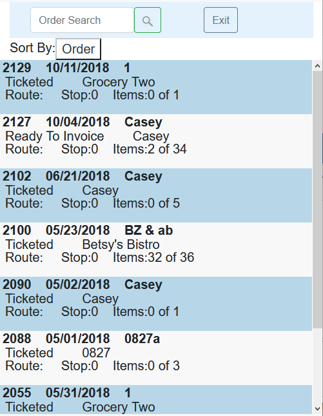The height and width of the screenshot is (416, 323).
Task: Select order 2102 from 06/21/2018
Action: point(156,195)
